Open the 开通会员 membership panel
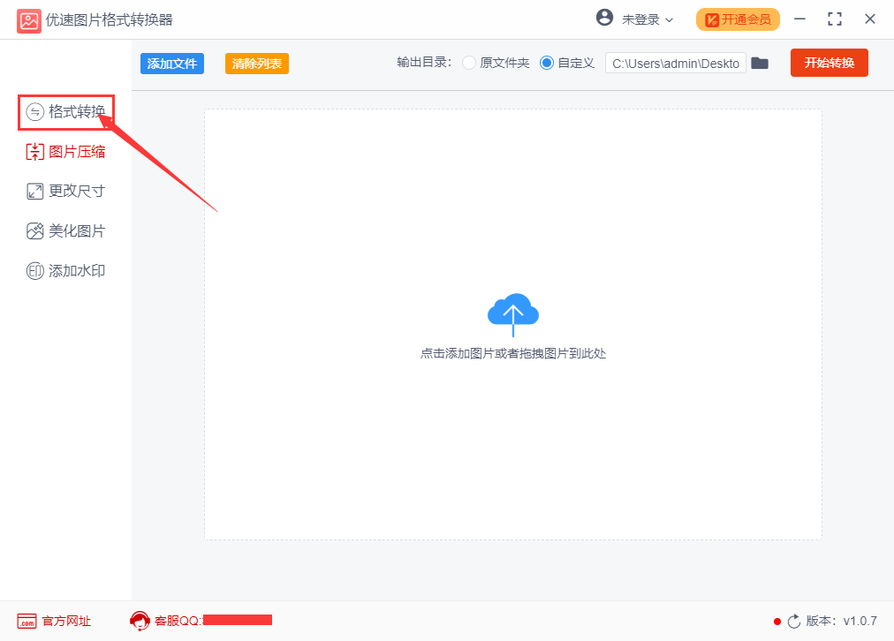The height and width of the screenshot is (641, 894). pyautogui.click(x=738, y=18)
